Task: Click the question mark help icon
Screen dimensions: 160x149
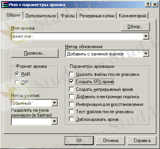Action: (x=148, y=5)
